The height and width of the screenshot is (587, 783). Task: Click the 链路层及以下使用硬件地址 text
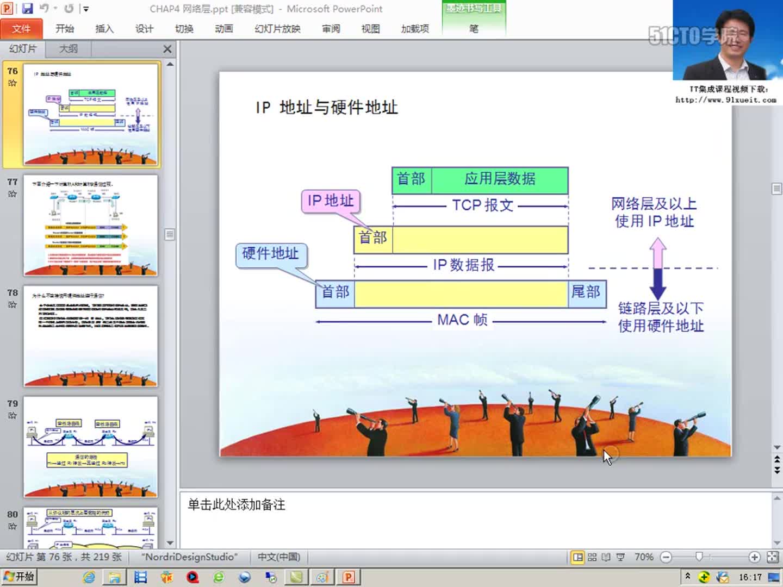661,317
